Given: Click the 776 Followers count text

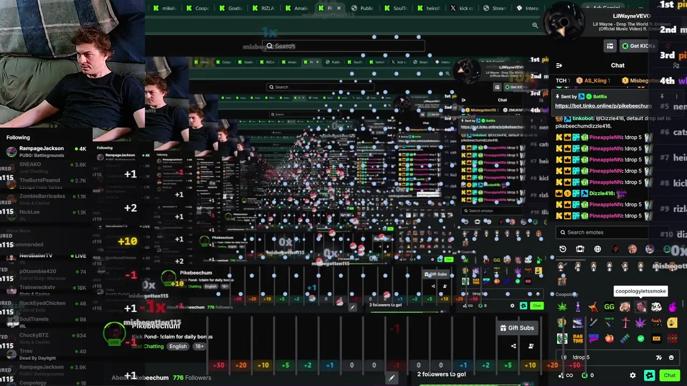Looking at the screenshot, I should (192, 378).
